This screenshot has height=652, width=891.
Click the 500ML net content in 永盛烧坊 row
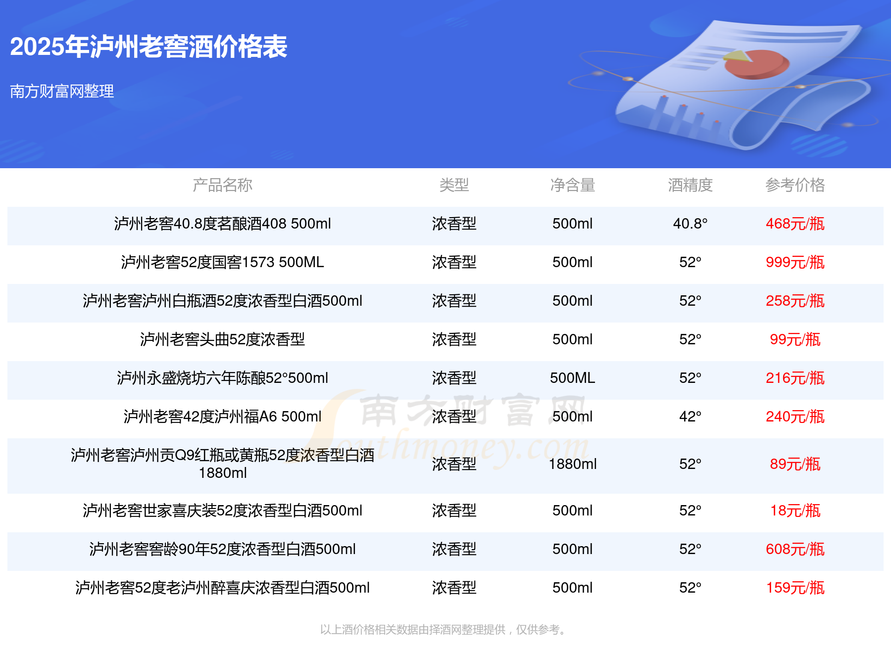pos(573,378)
